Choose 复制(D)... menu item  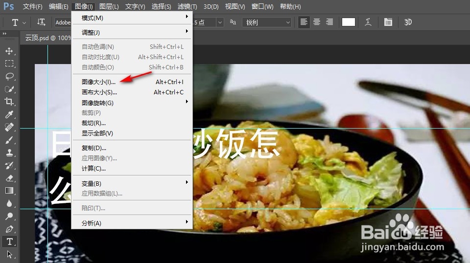tap(132, 148)
